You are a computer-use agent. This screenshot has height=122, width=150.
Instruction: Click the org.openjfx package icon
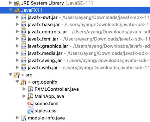tap(23, 82)
